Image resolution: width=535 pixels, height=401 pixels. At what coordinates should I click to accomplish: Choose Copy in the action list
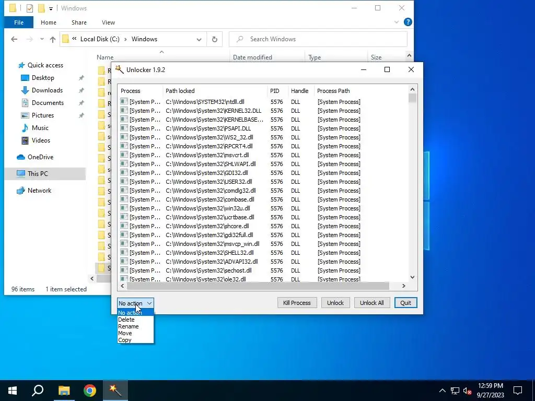[135, 340]
